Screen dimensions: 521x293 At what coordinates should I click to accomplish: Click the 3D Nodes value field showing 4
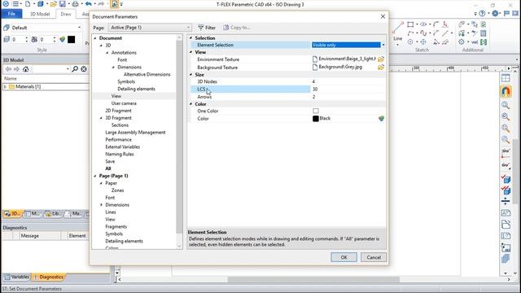click(x=348, y=81)
